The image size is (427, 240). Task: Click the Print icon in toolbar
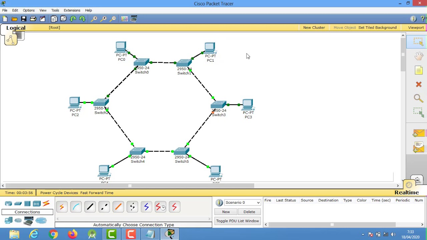tap(33, 19)
